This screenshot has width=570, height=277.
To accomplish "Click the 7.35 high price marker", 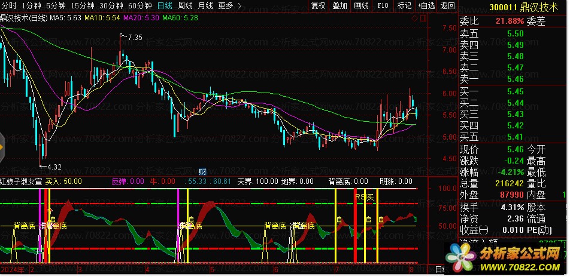I will pos(131,37).
